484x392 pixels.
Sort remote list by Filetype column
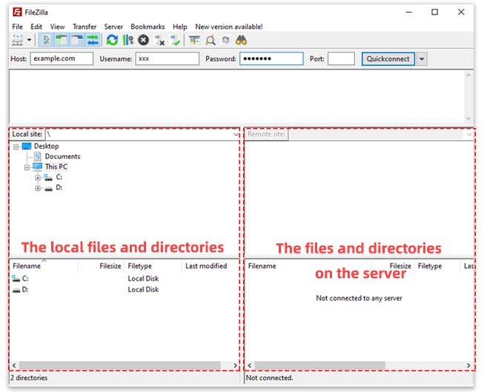(x=437, y=266)
